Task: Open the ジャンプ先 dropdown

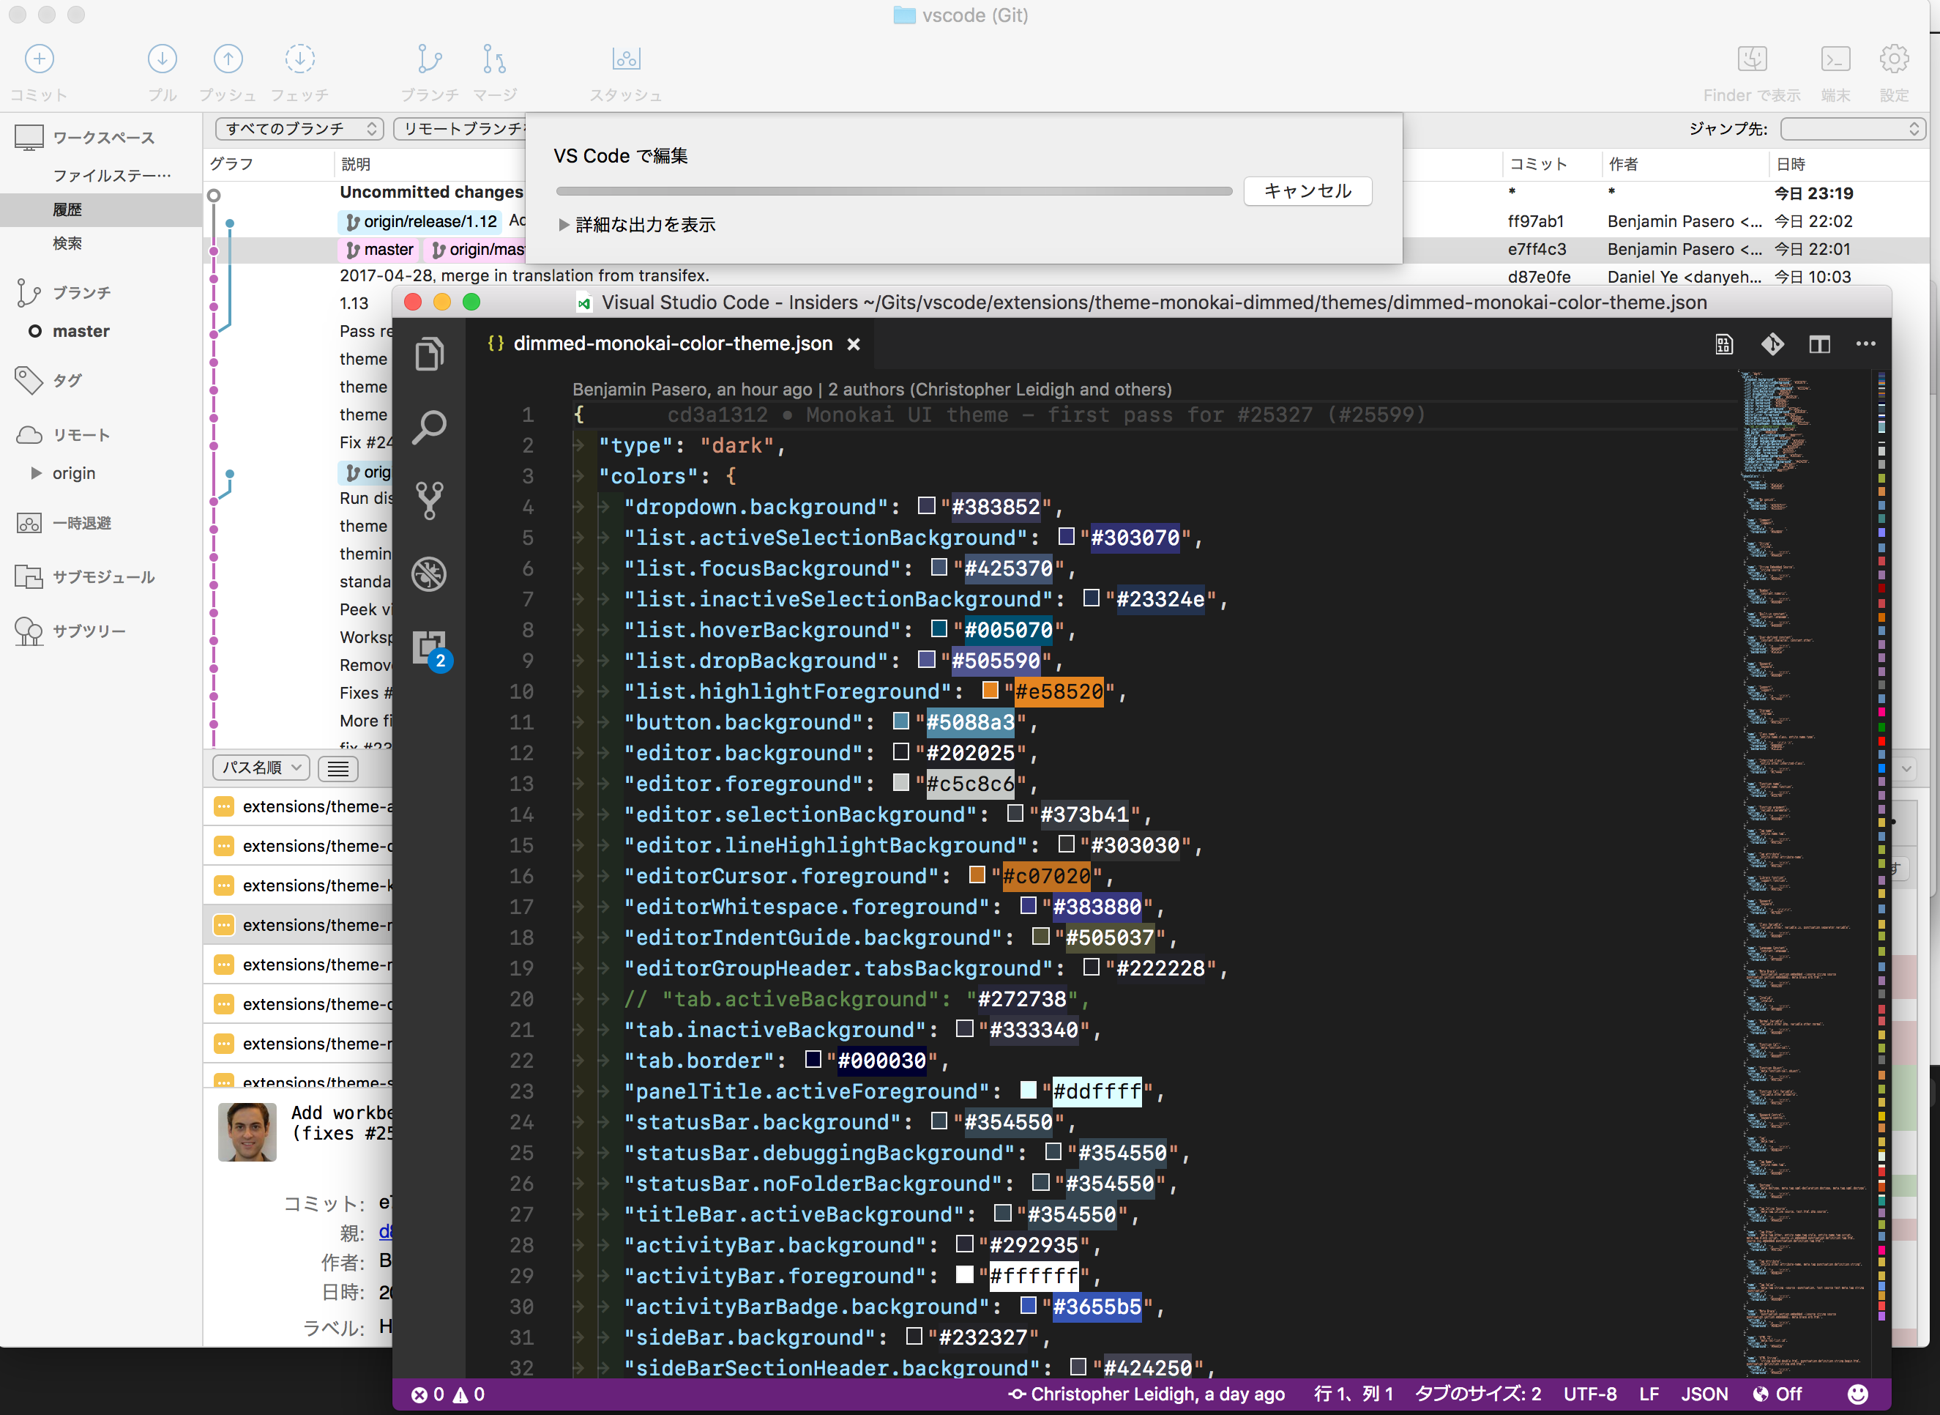Action: pos(1854,128)
